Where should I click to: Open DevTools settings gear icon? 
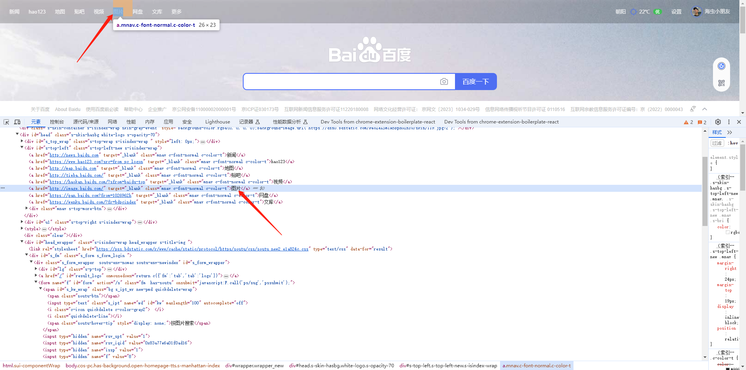pos(718,122)
